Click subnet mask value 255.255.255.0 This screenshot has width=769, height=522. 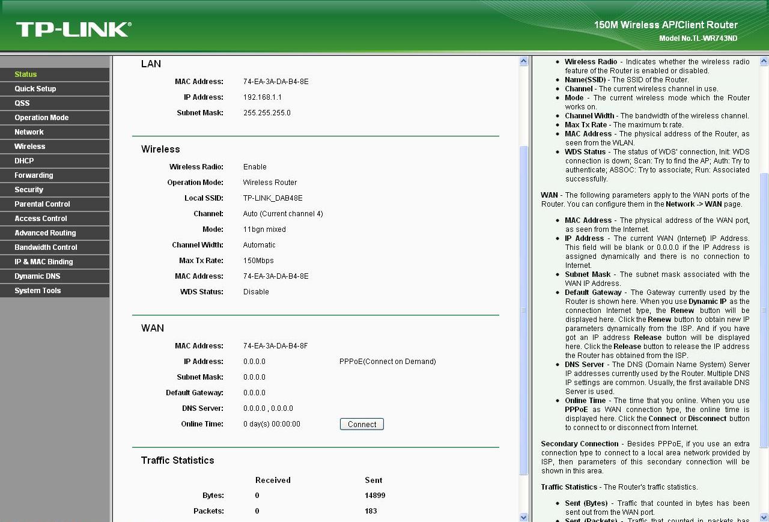point(267,113)
